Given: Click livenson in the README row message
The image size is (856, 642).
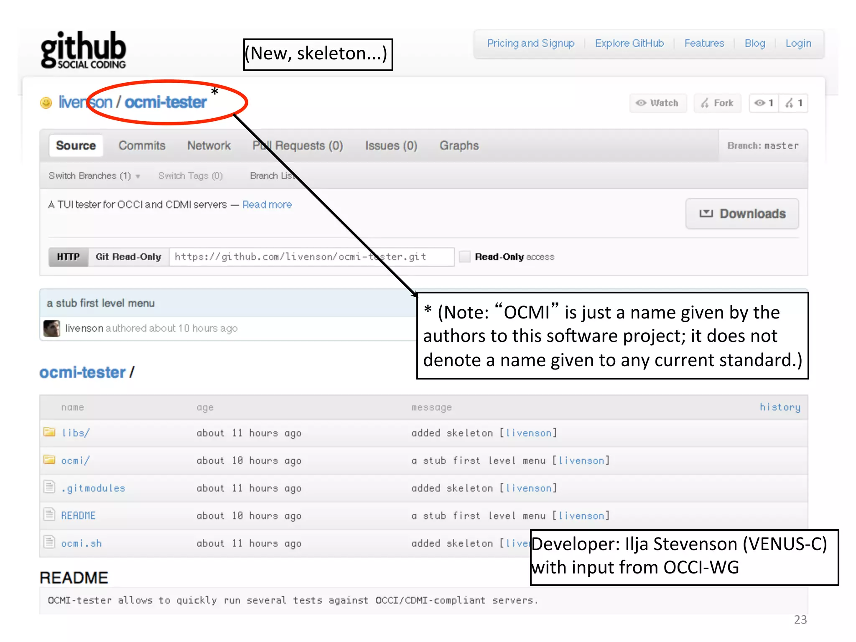Looking at the screenshot, I should click(581, 516).
